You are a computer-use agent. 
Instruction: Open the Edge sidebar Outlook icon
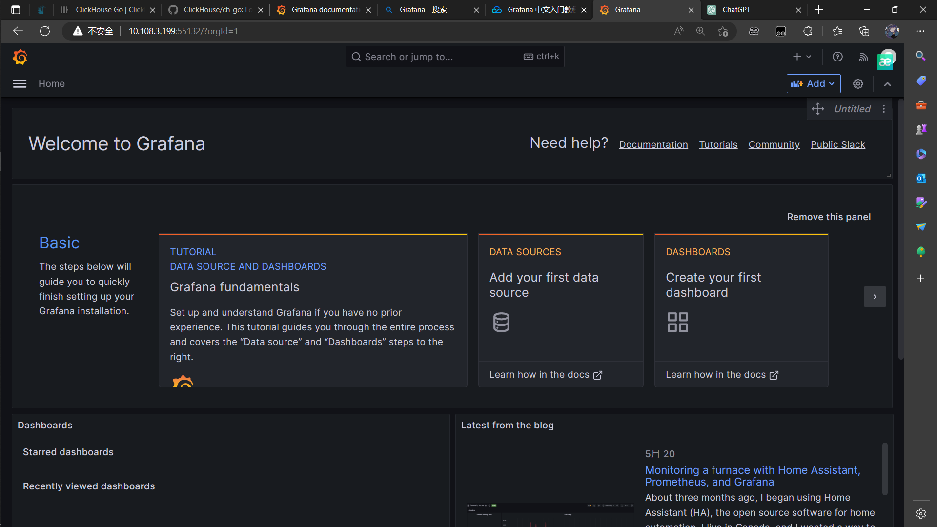920,178
